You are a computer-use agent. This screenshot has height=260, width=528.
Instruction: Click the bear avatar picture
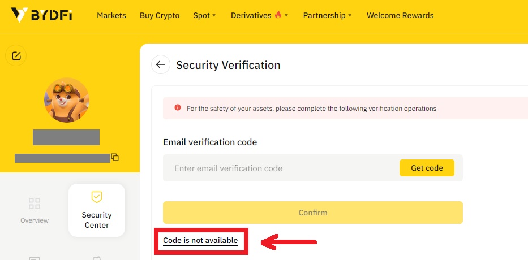pos(67,101)
